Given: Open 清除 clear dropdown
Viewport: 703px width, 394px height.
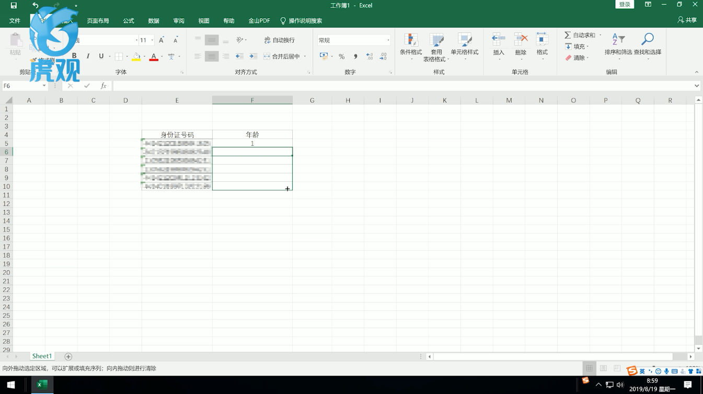Looking at the screenshot, I should point(577,58).
